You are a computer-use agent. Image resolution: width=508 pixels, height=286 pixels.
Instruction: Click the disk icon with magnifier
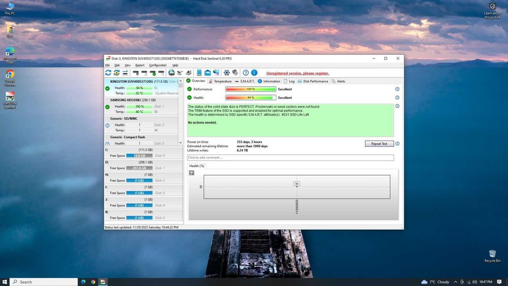tap(161, 73)
